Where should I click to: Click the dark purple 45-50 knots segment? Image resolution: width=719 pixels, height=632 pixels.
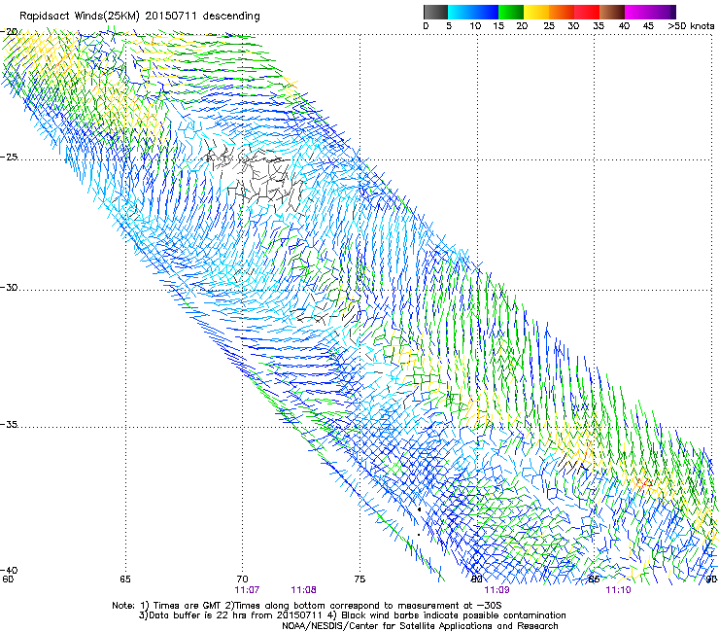click(663, 12)
